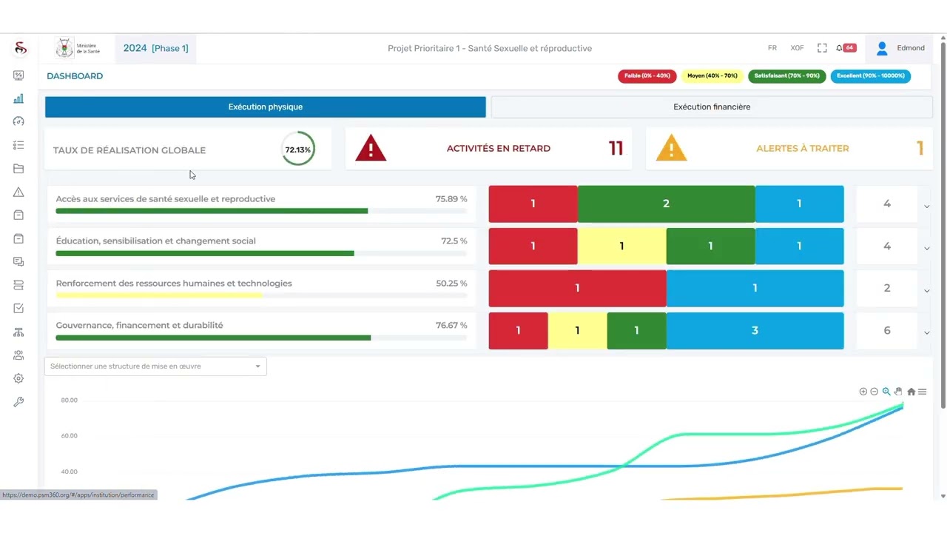Click the 50.25 % value

(451, 284)
